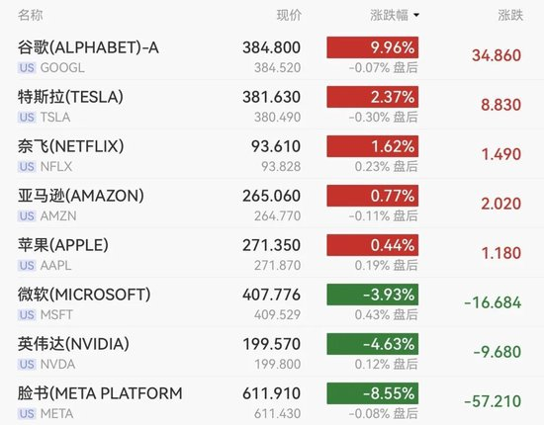The width and height of the screenshot is (544, 425).
Task: Click the US market badge beside AMZN
Action: pos(27,216)
